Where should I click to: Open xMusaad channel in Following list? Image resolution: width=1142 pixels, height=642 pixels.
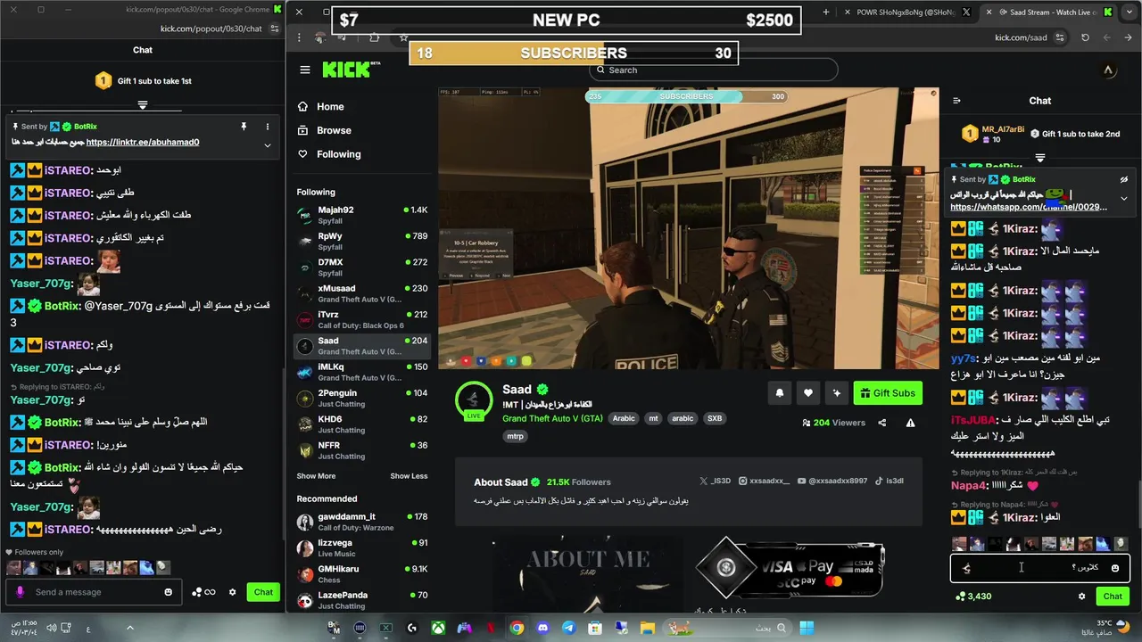pyautogui.click(x=362, y=293)
